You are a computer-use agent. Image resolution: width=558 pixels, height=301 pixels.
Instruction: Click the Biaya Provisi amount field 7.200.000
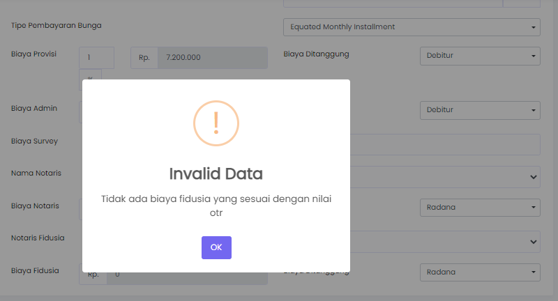213,58
